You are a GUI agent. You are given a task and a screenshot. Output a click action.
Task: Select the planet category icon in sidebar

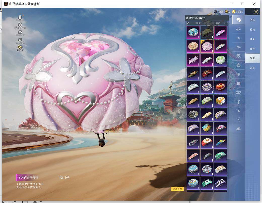(238, 129)
